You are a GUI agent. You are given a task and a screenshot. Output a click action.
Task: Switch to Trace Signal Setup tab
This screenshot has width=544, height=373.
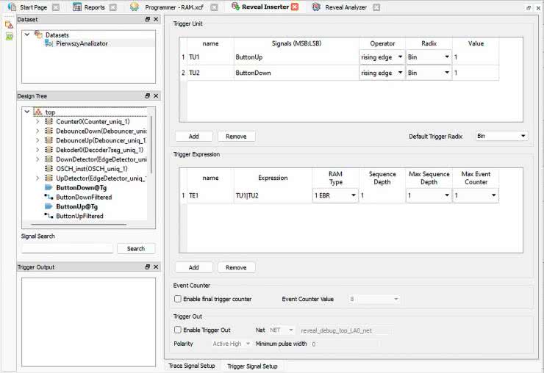192,366
